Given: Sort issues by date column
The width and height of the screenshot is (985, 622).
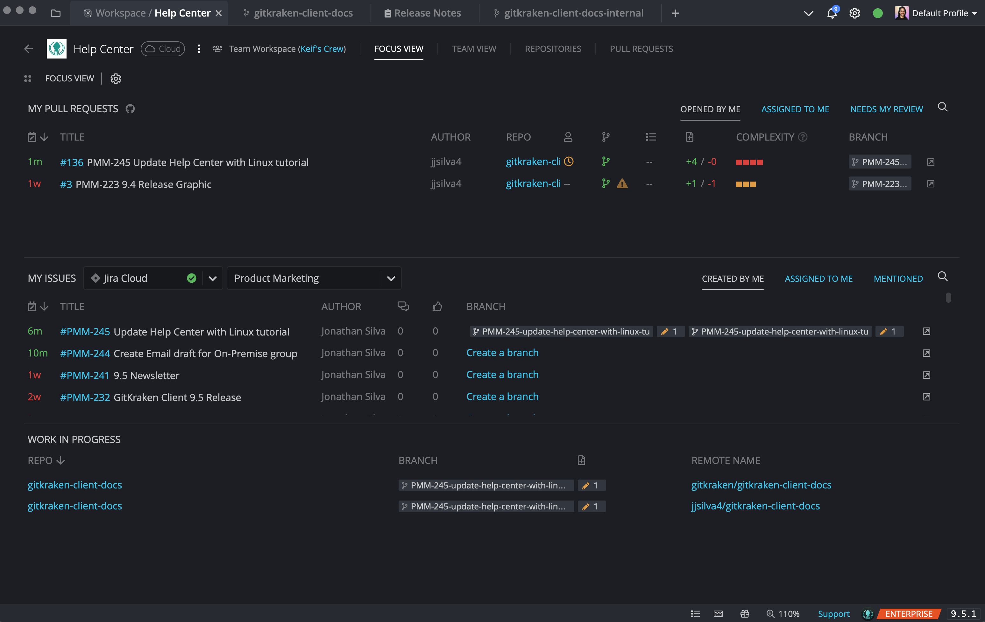Looking at the screenshot, I should (38, 307).
